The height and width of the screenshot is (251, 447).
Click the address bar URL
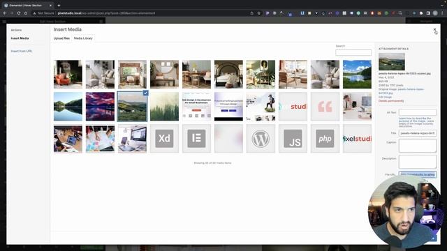(x=106, y=13)
